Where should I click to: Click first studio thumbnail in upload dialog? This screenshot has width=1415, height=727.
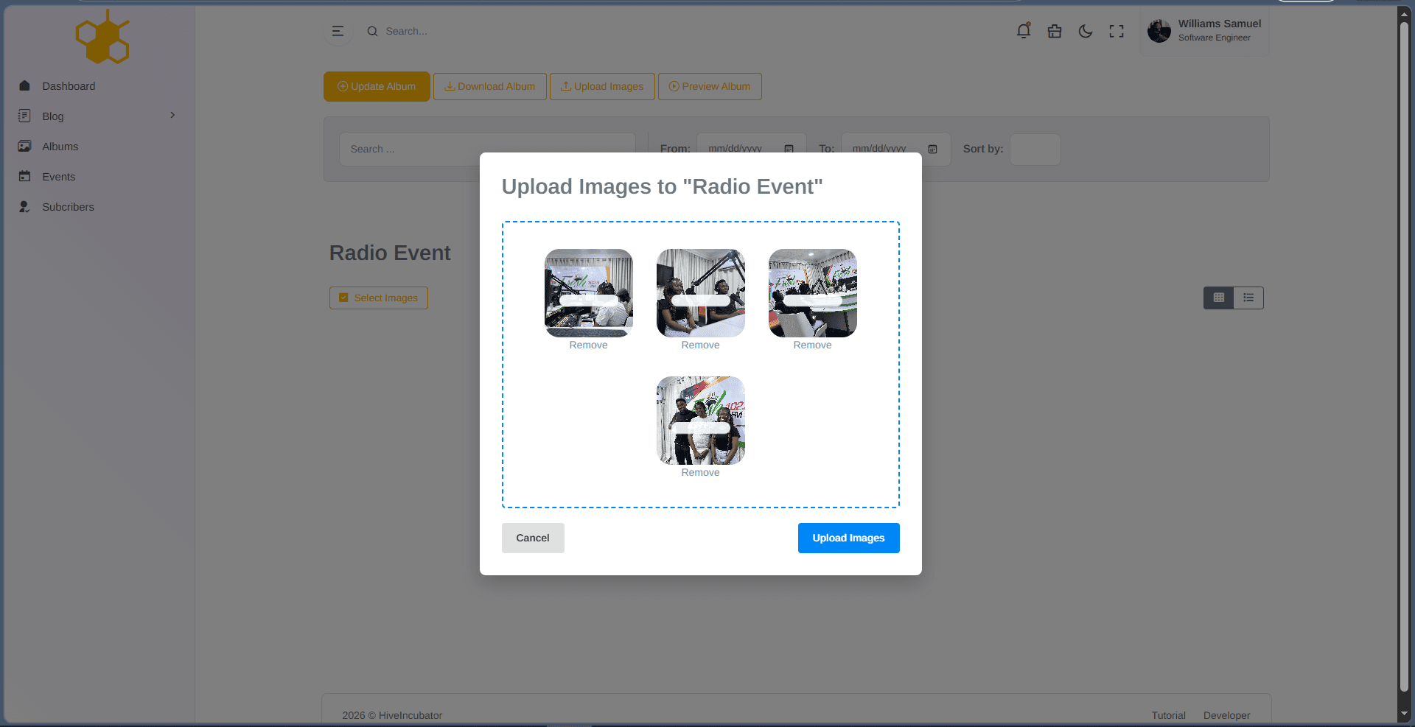pos(589,293)
